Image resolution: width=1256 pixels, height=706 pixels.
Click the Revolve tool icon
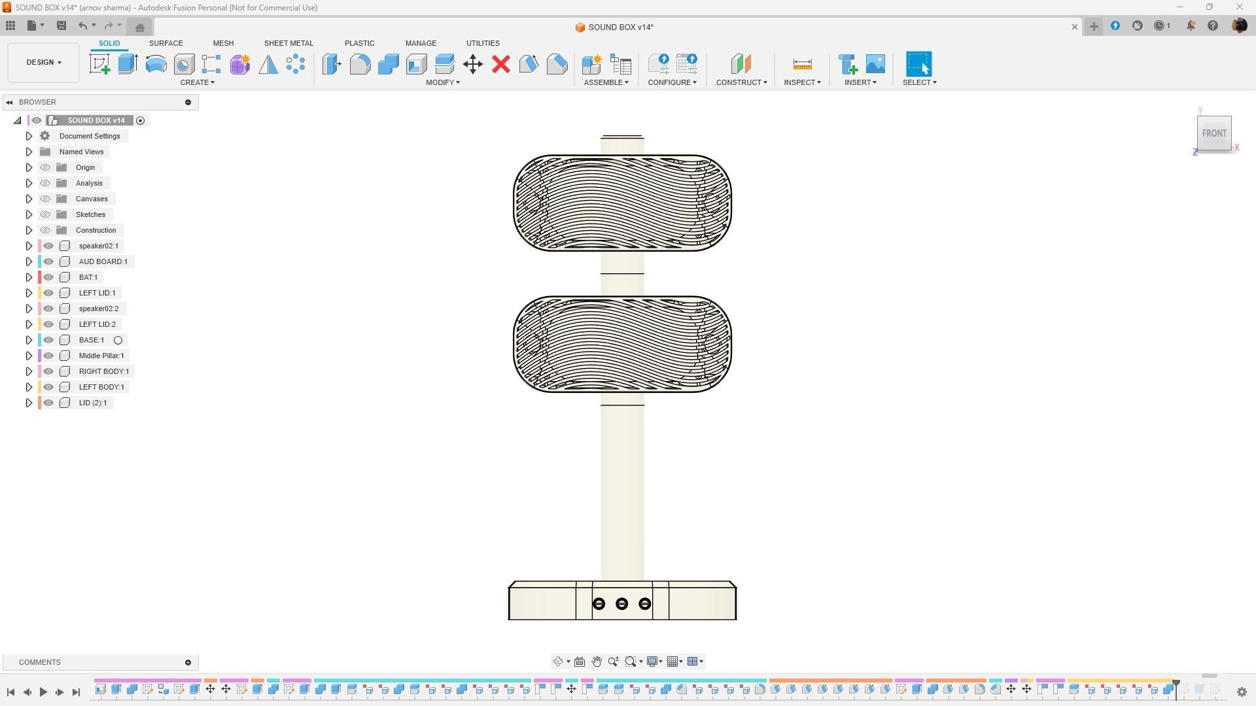tap(156, 64)
